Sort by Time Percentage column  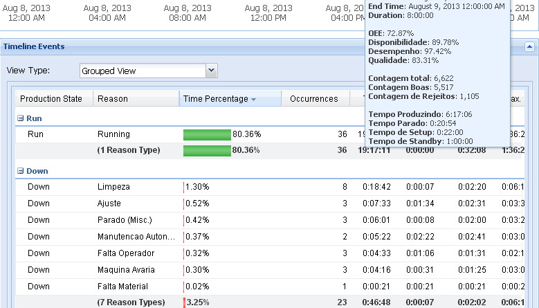(x=215, y=99)
